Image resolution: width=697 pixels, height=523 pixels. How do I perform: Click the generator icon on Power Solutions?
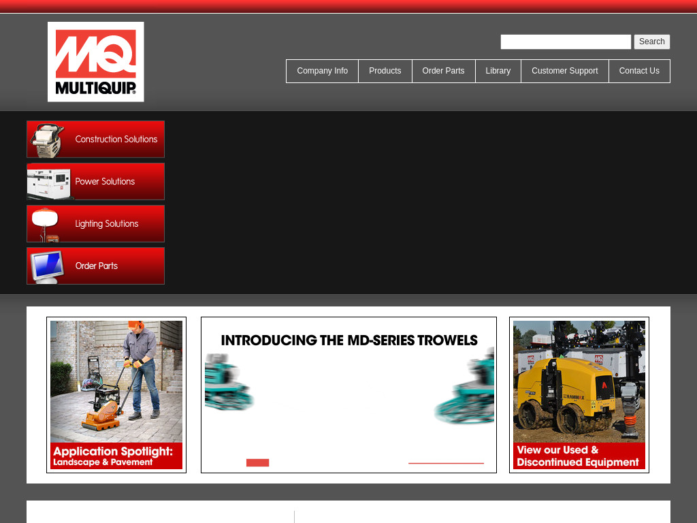click(x=49, y=183)
